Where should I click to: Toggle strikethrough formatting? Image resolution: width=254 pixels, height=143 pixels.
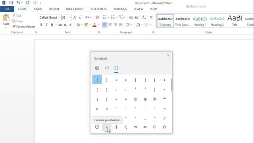[x=60, y=25]
